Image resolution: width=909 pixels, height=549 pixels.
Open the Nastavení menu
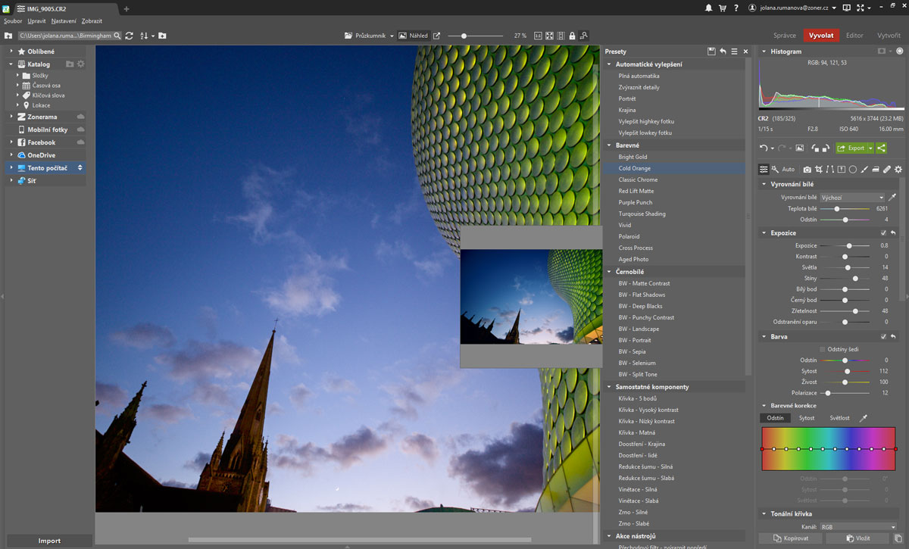pyautogui.click(x=64, y=20)
